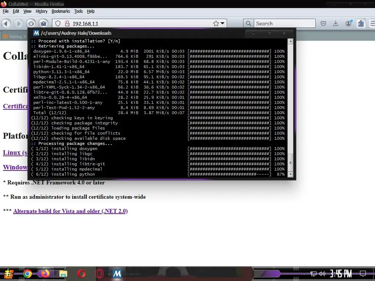Open the Firefox downloads panel
This screenshot has height=281, width=375.
(336, 23)
